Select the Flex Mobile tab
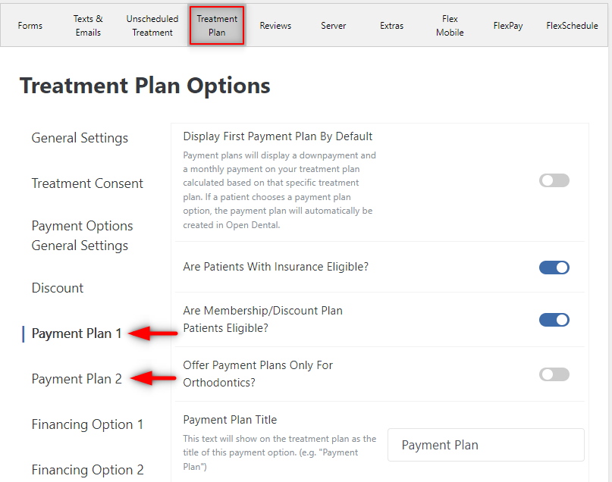Screen dimensions: 612x482 coord(450,25)
